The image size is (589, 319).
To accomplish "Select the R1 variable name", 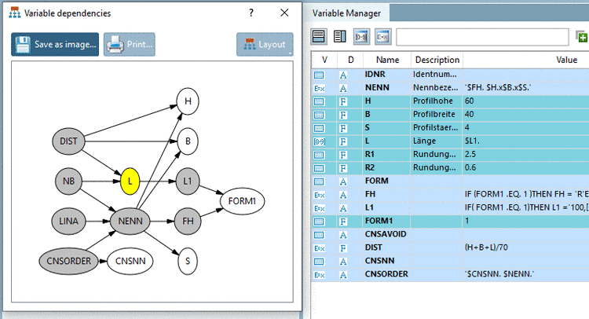I will [370, 154].
